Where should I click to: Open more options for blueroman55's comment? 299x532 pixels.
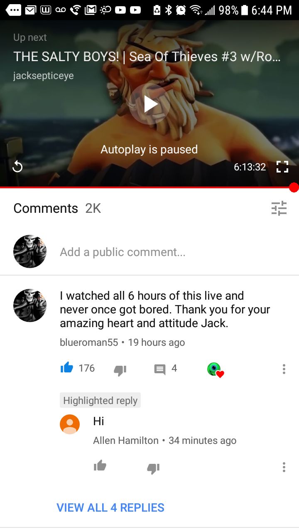click(x=284, y=369)
